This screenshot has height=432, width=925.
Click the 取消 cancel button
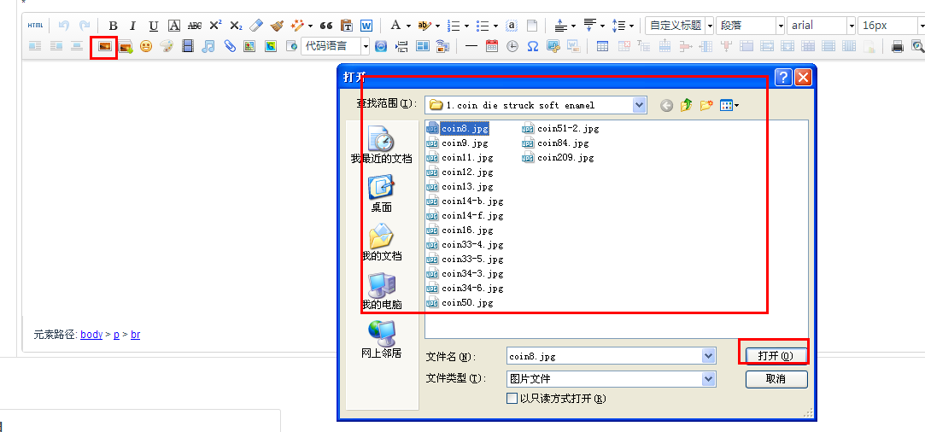776,379
